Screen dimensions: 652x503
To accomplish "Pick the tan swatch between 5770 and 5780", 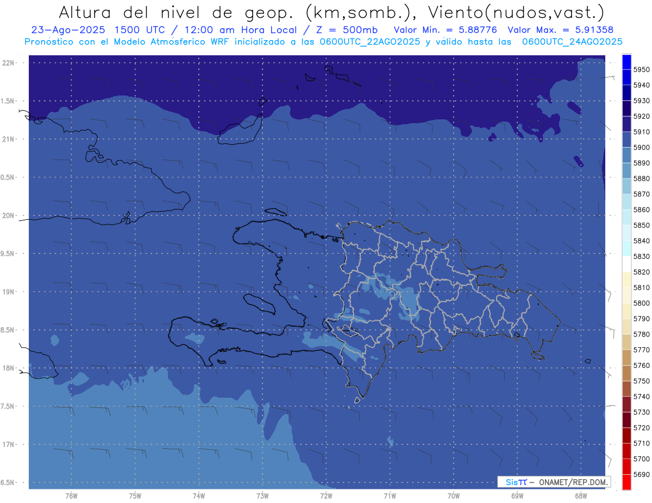I will pos(626,342).
